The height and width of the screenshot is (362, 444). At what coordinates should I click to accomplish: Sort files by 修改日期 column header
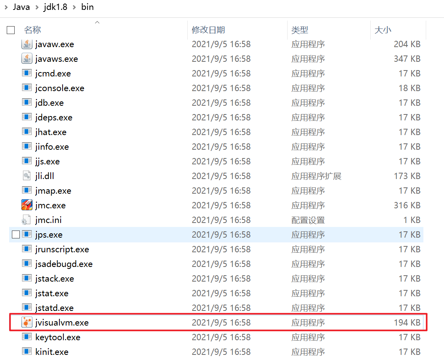pyautogui.click(x=208, y=30)
